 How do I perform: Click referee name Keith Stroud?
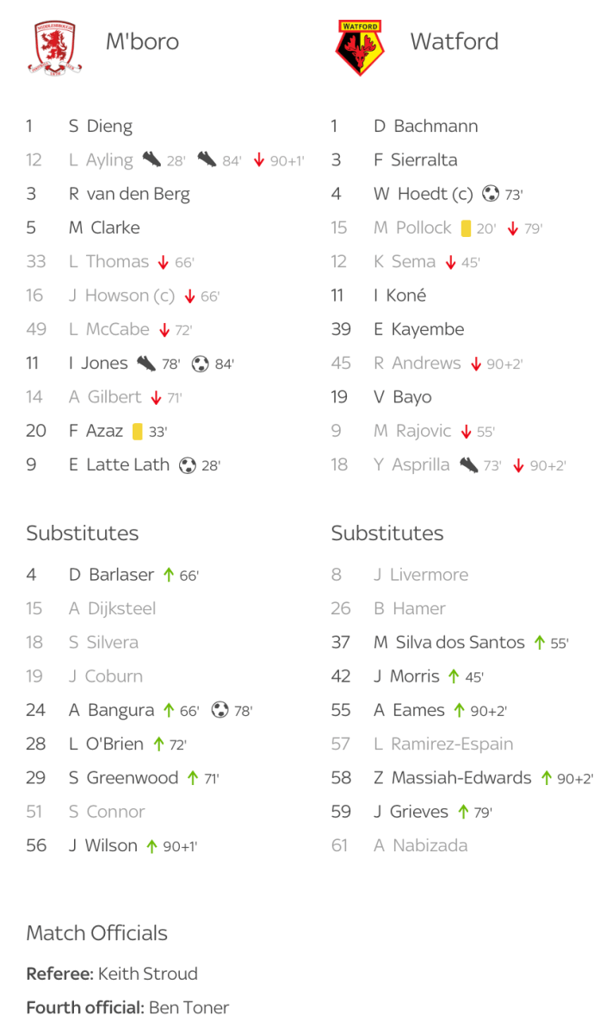(148, 975)
